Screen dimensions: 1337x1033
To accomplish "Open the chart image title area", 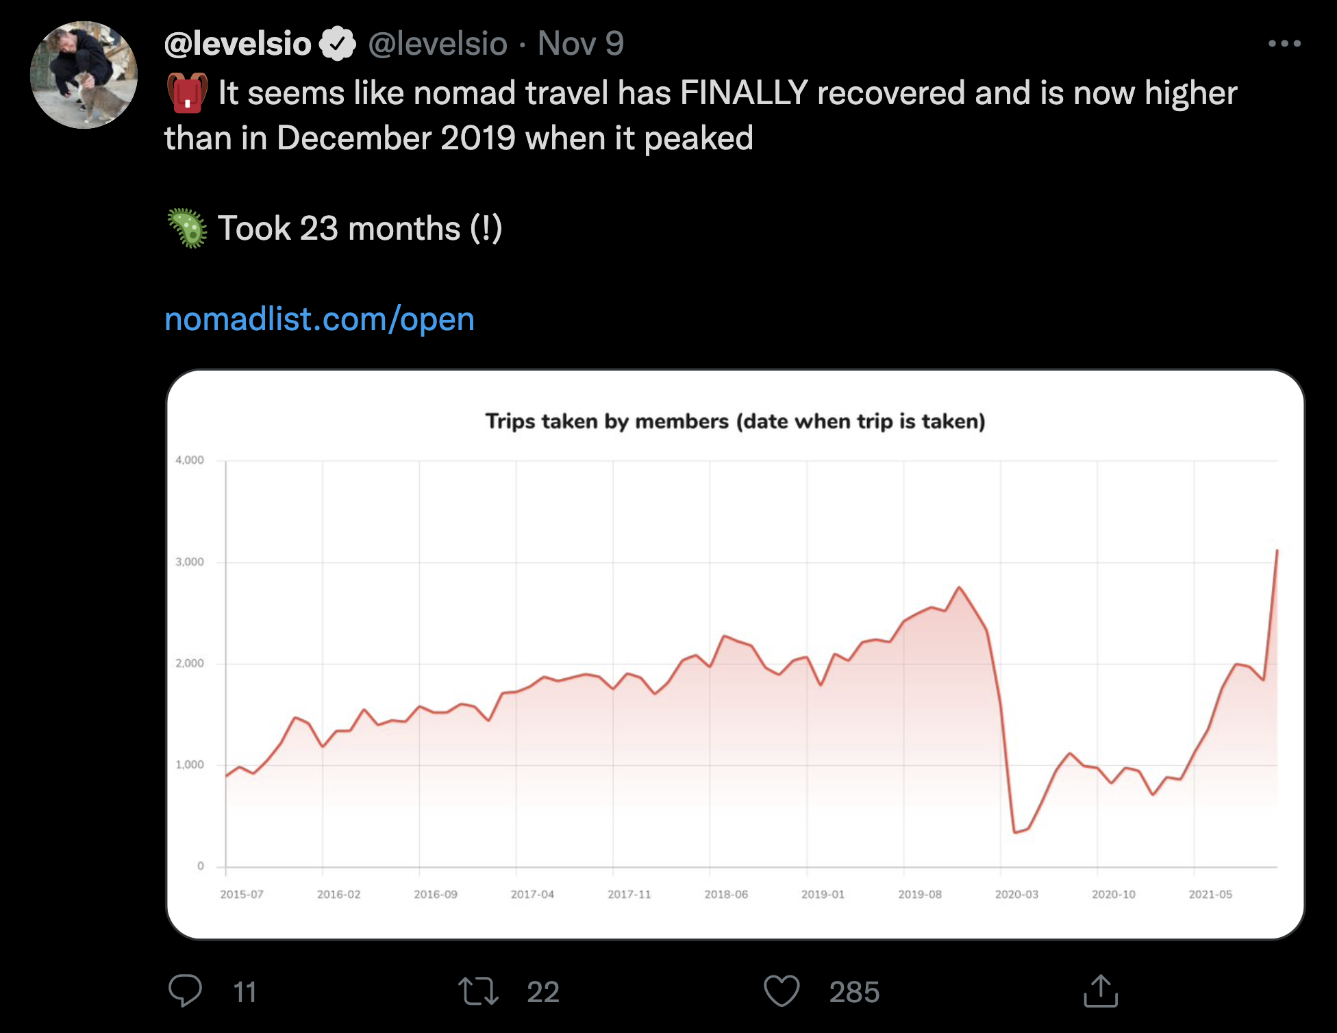I will (x=735, y=421).
